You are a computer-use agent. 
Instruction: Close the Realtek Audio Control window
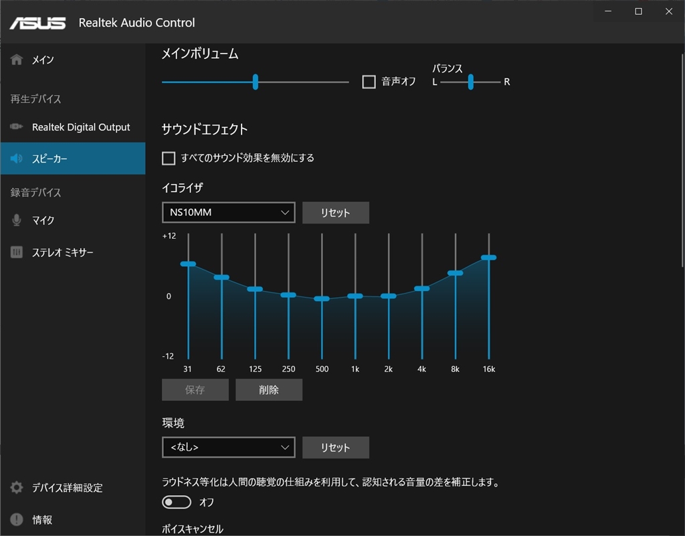669,11
